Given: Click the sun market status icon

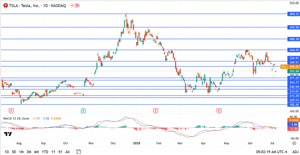Looking at the screenshot, I should pyautogui.click(x=72, y=6).
